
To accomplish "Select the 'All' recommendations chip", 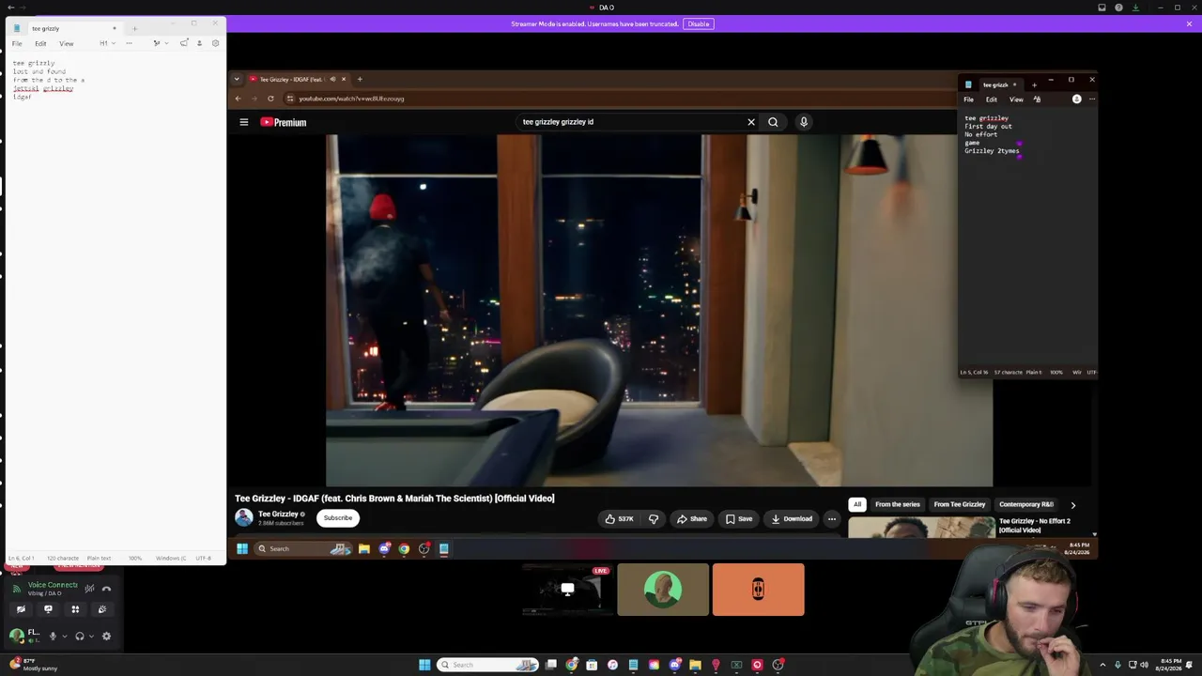I will (857, 504).
